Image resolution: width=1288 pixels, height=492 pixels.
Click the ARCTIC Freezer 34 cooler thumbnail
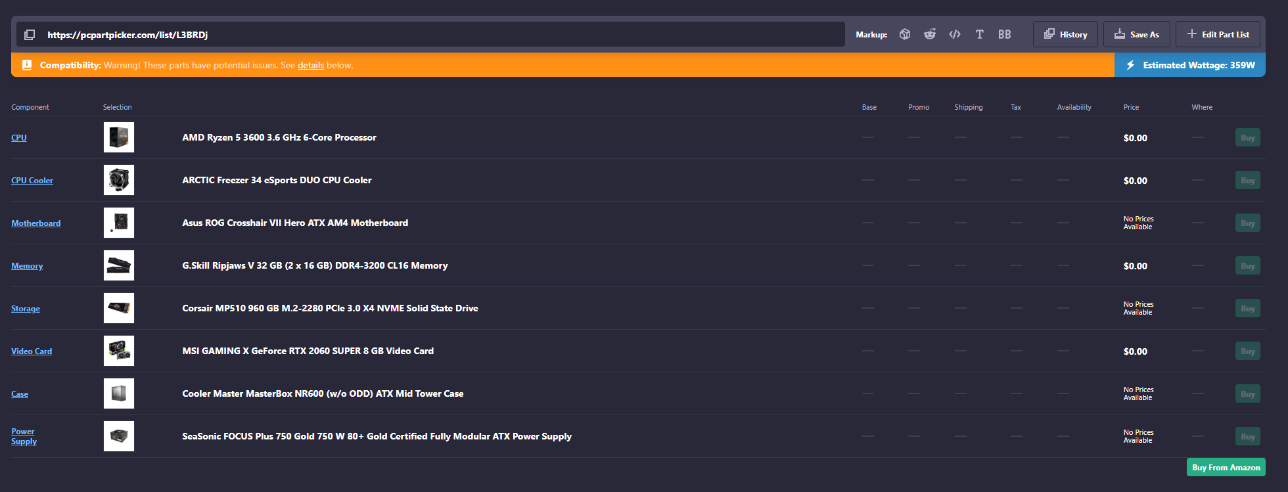119,180
